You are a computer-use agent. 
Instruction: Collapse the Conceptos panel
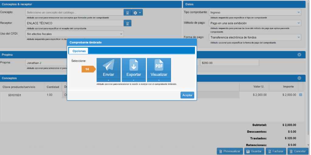coord(299,78)
